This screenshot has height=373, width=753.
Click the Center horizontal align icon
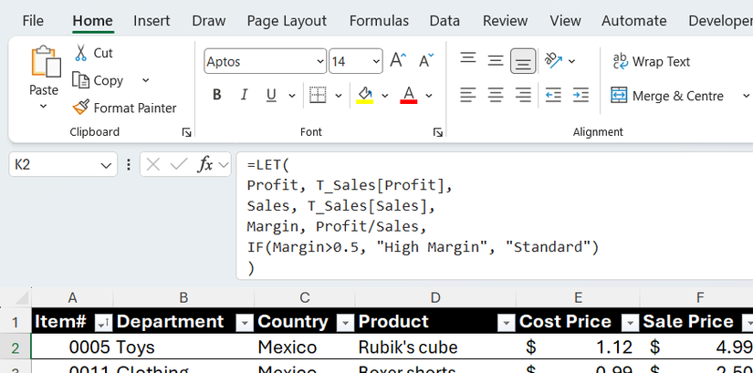(x=496, y=95)
